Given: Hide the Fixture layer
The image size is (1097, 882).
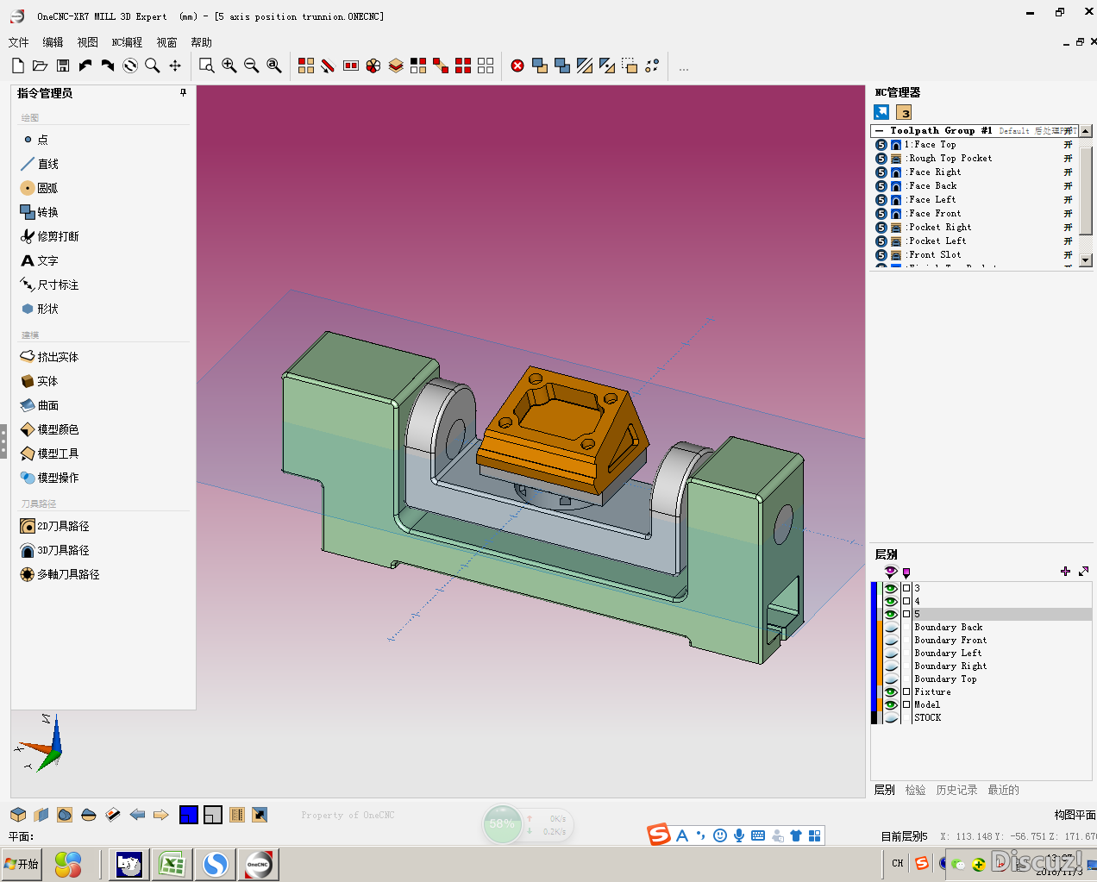Looking at the screenshot, I should click(891, 691).
